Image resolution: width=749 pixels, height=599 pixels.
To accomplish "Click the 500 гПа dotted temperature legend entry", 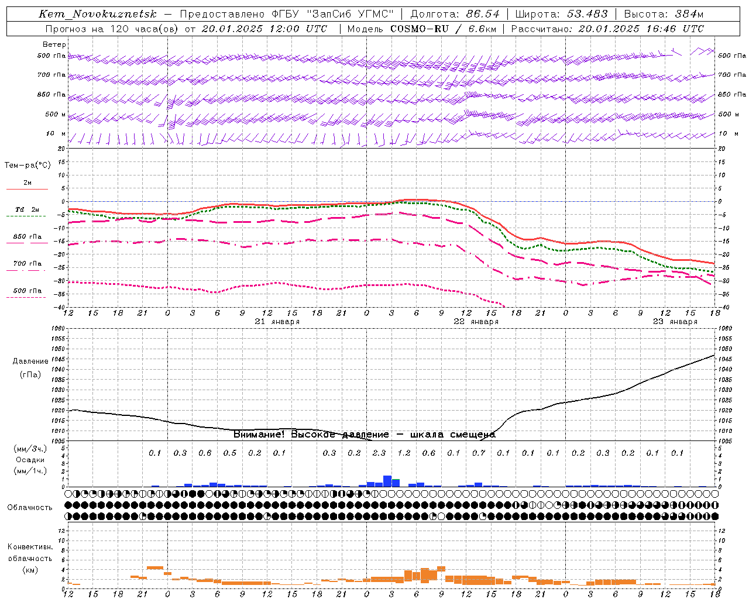I will 28,291.
